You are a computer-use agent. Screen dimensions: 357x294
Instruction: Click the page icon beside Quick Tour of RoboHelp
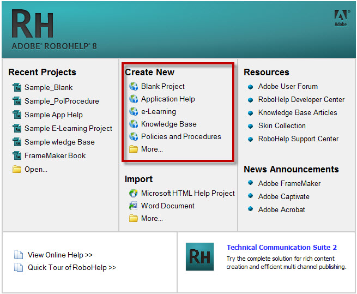coord(19,267)
